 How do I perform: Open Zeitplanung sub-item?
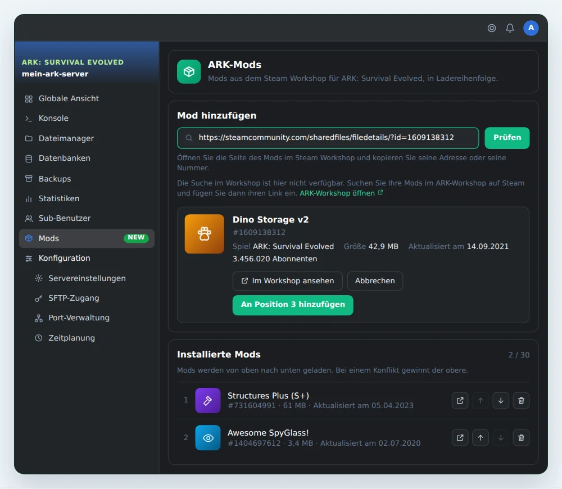click(87, 338)
